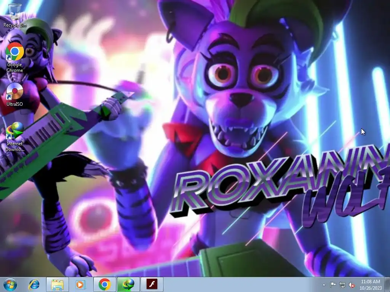390x292 pixels.
Task: Switch to Google Chrome in the taskbar
Action: coord(104,284)
